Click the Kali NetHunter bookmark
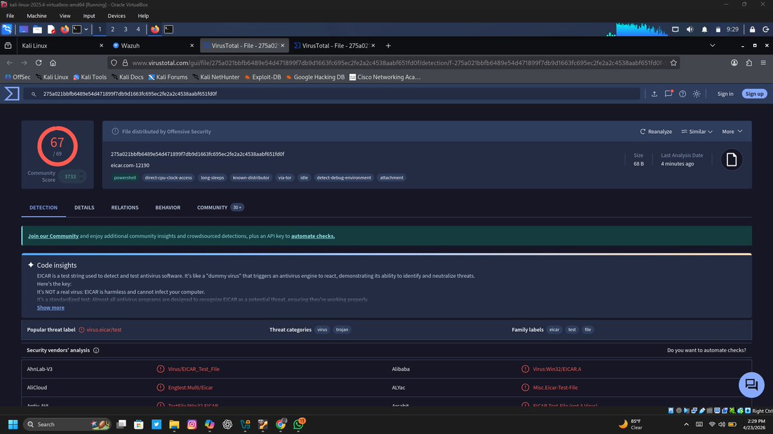 (215, 77)
